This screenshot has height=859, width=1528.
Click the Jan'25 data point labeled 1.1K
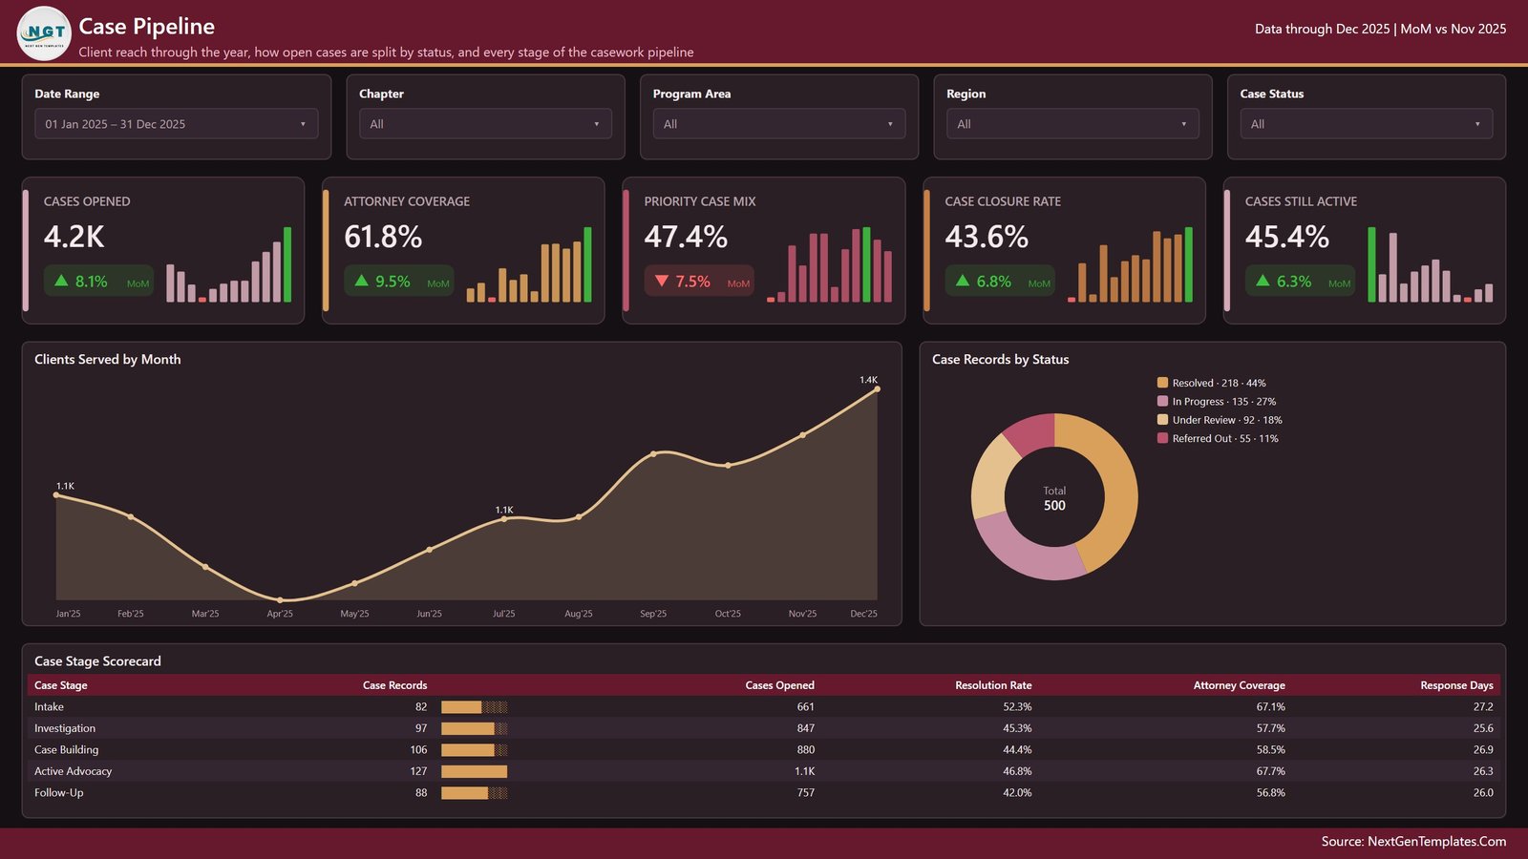56,495
